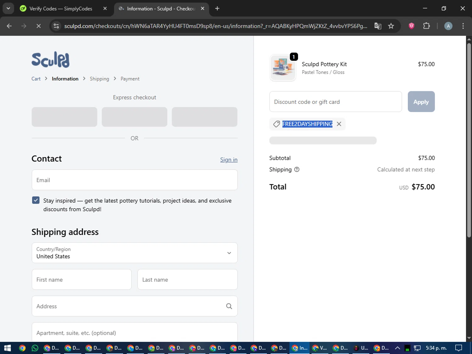The image size is (472, 354).
Task: Click the translate page icon
Action: coord(378,26)
